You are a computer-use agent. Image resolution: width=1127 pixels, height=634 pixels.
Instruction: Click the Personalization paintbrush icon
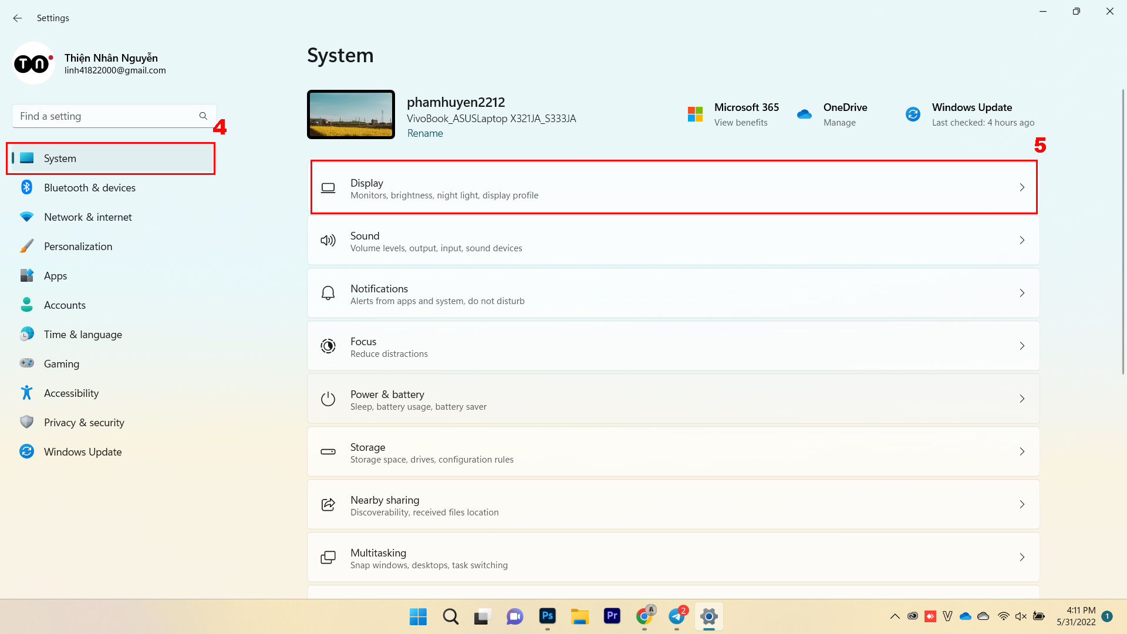26,246
